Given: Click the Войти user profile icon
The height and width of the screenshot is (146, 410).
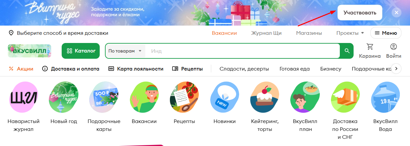Looking at the screenshot, I should point(394,47).
